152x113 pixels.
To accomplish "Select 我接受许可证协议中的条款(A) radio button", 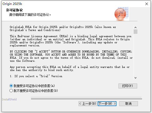I will pyautogui.click(x=11, y=86).
